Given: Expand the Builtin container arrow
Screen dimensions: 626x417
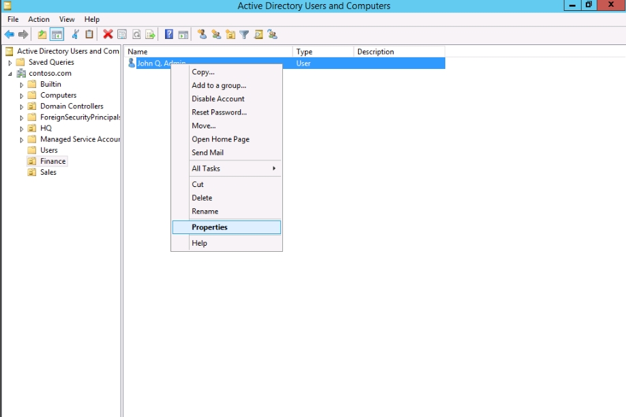Looking at the screenshot, I should point(22,85).
